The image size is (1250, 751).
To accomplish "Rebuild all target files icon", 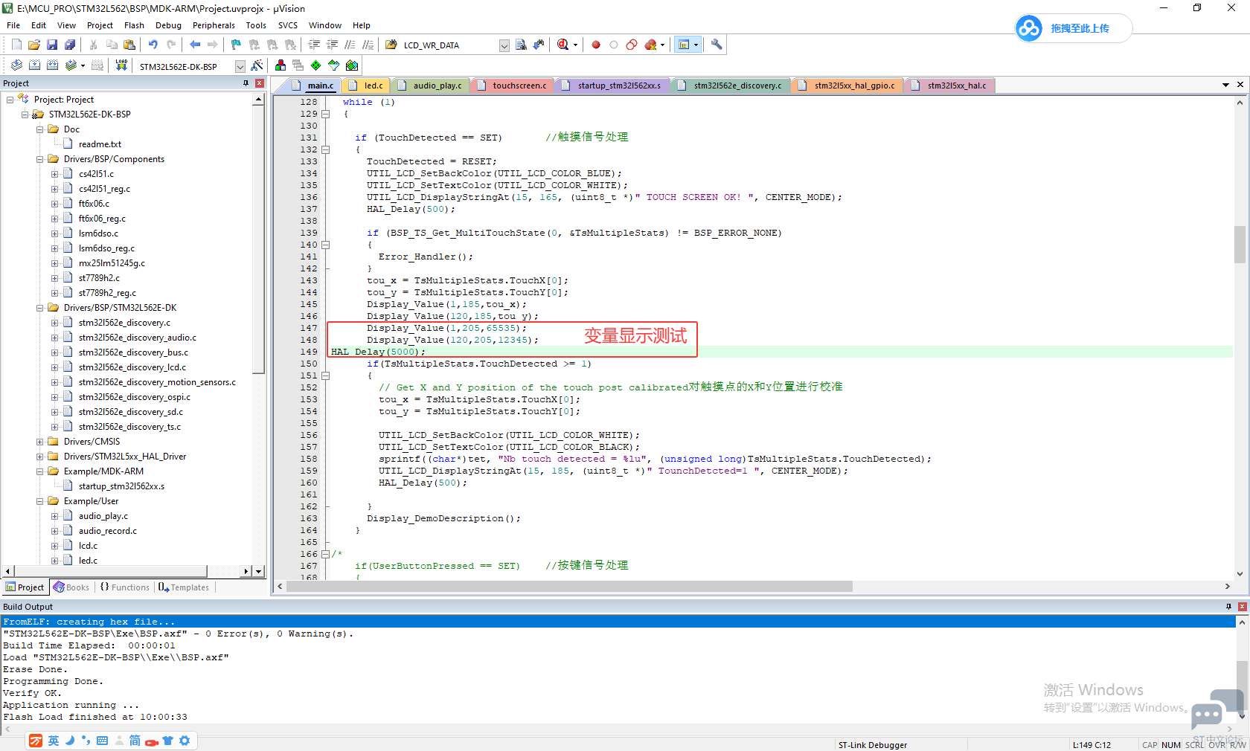I will tap(52, 65).
